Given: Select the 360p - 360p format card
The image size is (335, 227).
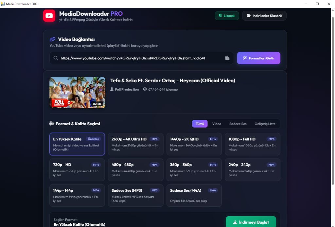Looking at the screenshot, I should (x=194, y=170).
